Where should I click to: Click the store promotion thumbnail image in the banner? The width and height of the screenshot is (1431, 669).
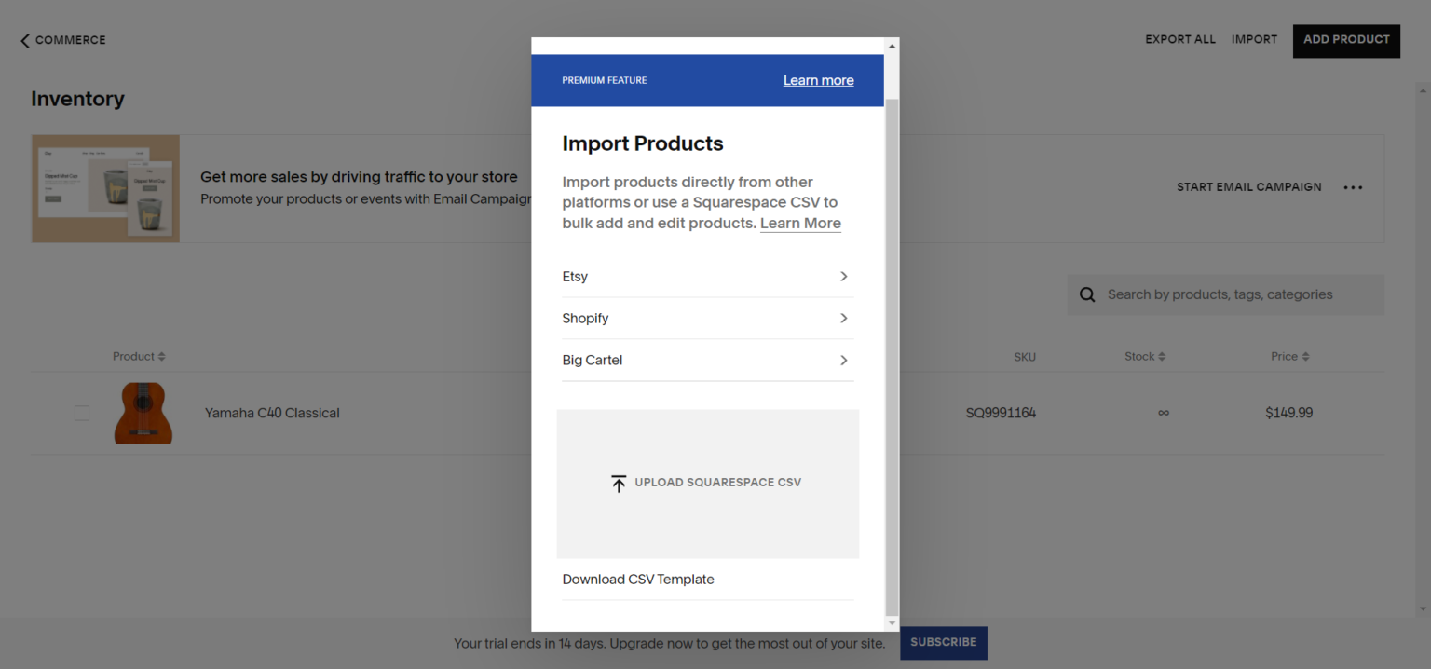point(104,188)
